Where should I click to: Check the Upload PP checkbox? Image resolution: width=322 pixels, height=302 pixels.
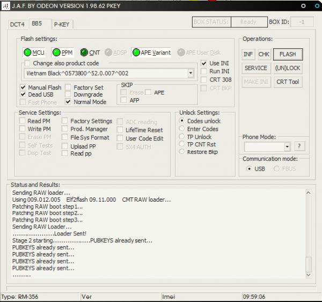[65, 146]
